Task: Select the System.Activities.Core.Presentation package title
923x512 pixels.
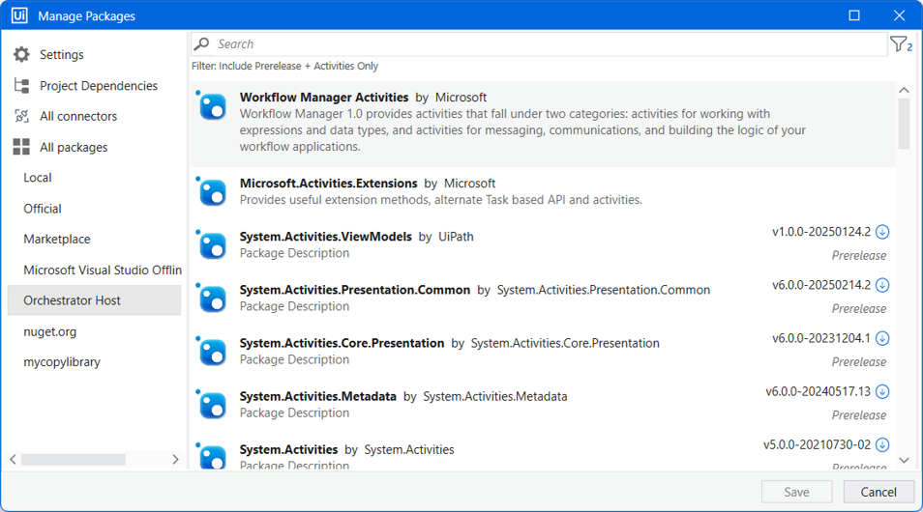Action: 342,343
